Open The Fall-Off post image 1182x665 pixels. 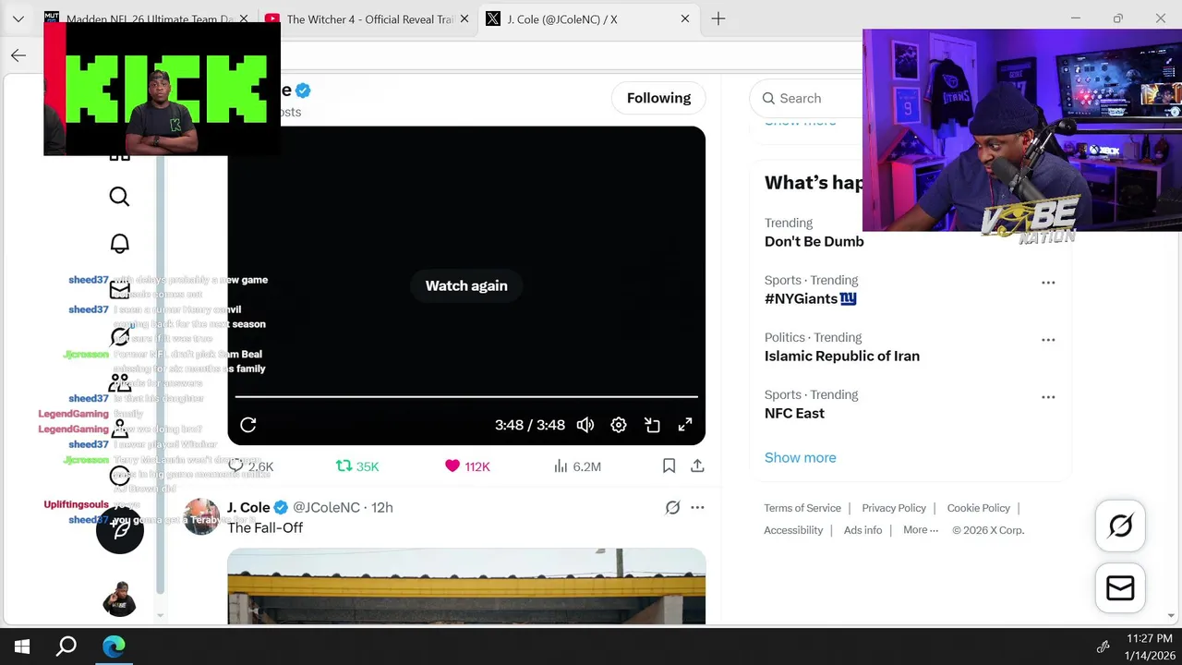click(x=466, y=586)
